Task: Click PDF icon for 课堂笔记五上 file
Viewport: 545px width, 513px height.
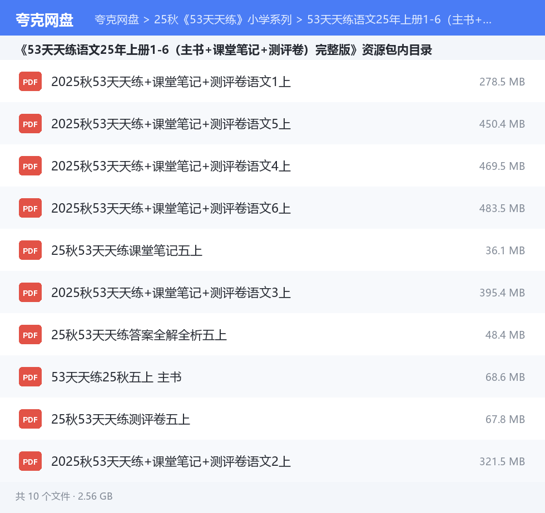Action: pos(30,250)
